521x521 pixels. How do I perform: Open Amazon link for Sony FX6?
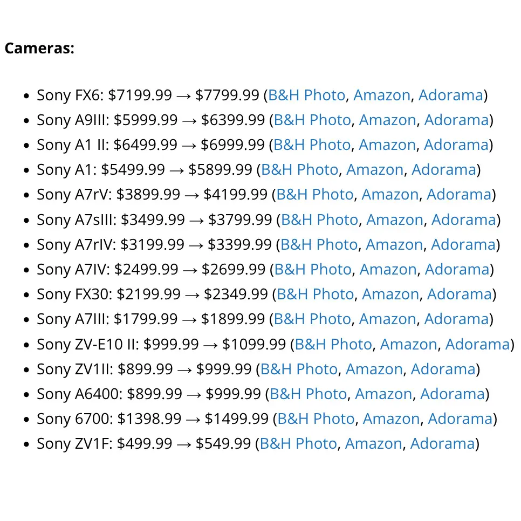tap(382, 95)
